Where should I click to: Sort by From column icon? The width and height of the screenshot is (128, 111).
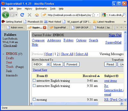tap(46, 76)
